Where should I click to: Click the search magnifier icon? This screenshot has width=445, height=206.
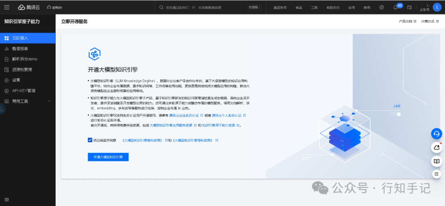[161, 7]
